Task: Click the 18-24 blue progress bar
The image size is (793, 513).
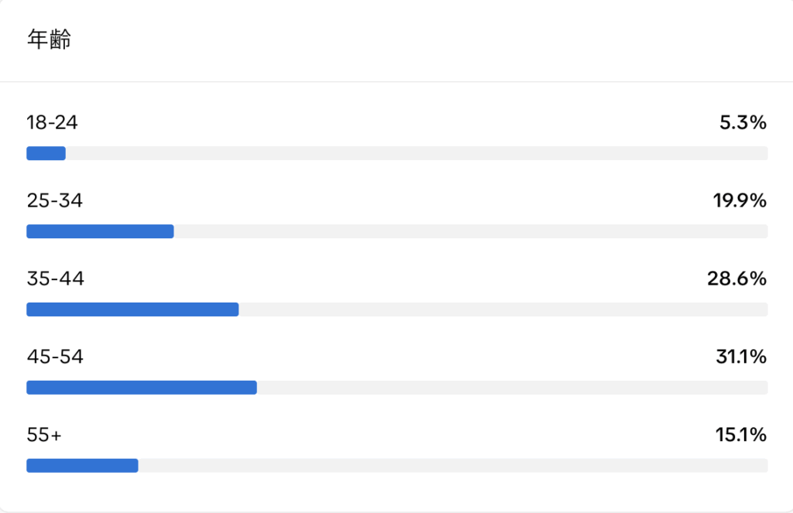Action: (x=46, y=153)
